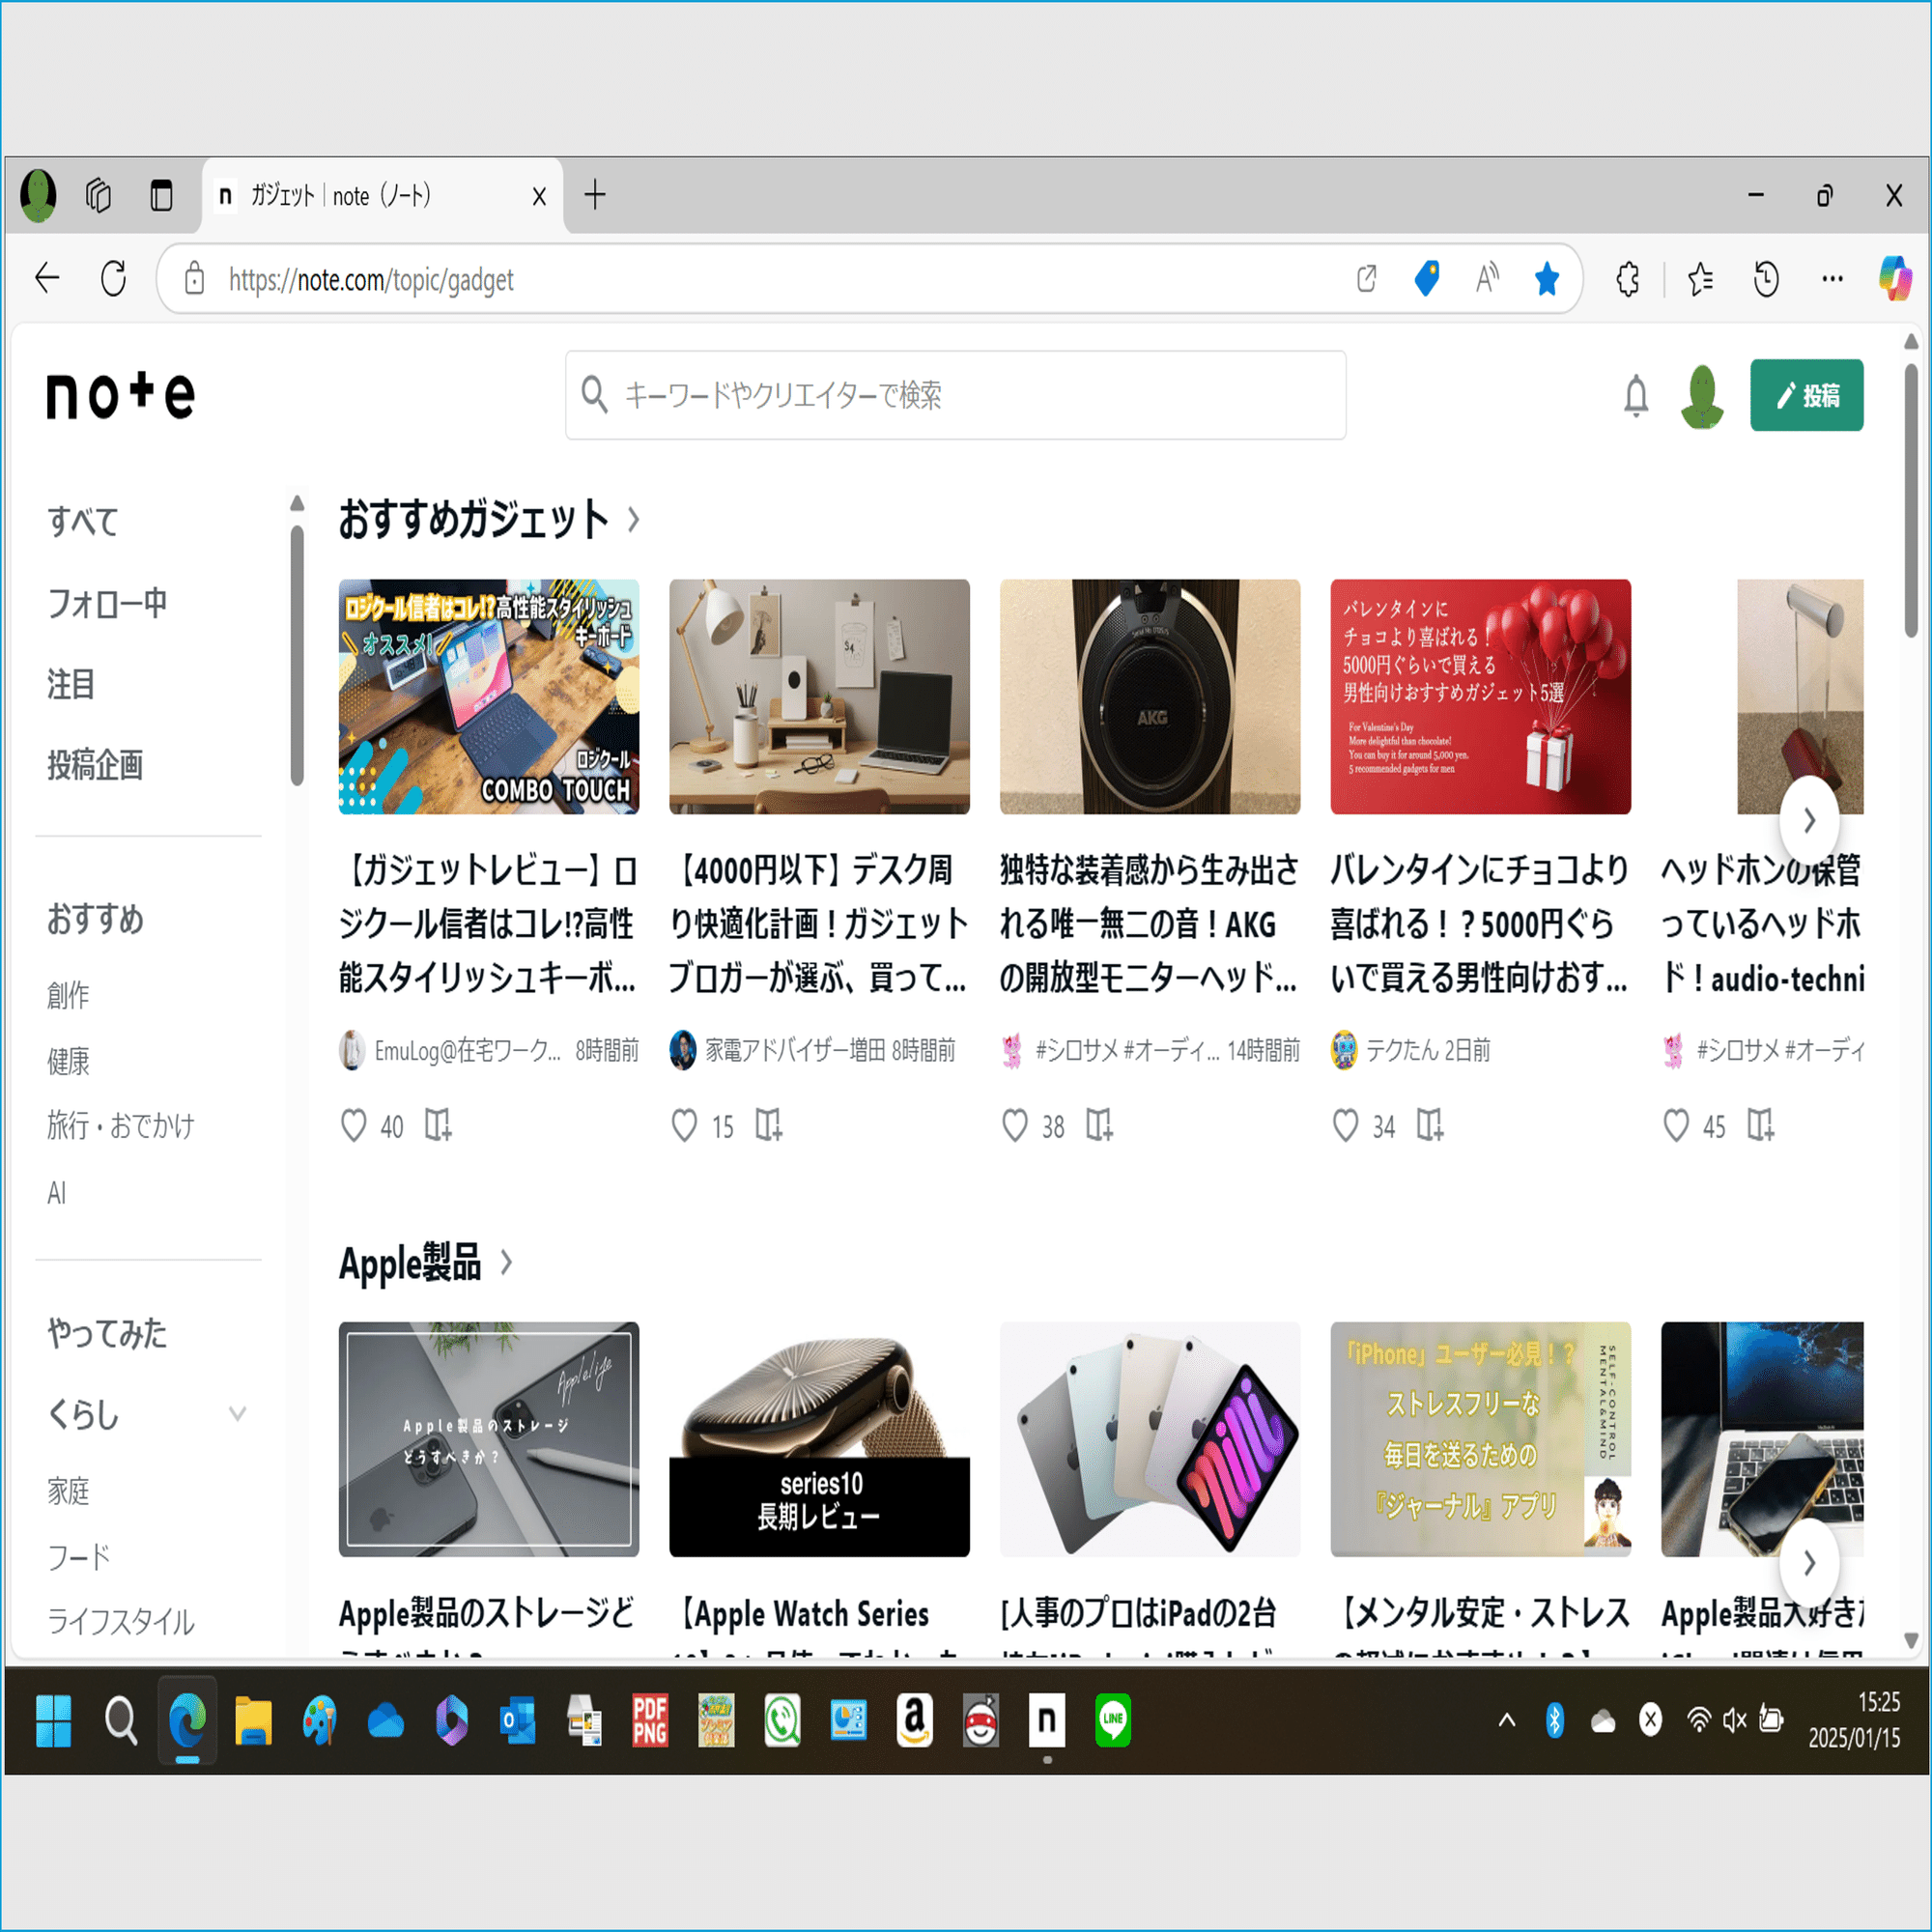The image size is (1932, 1932).
Task: Focus the keyword and creator search field
Action: (x=955, y=395)
